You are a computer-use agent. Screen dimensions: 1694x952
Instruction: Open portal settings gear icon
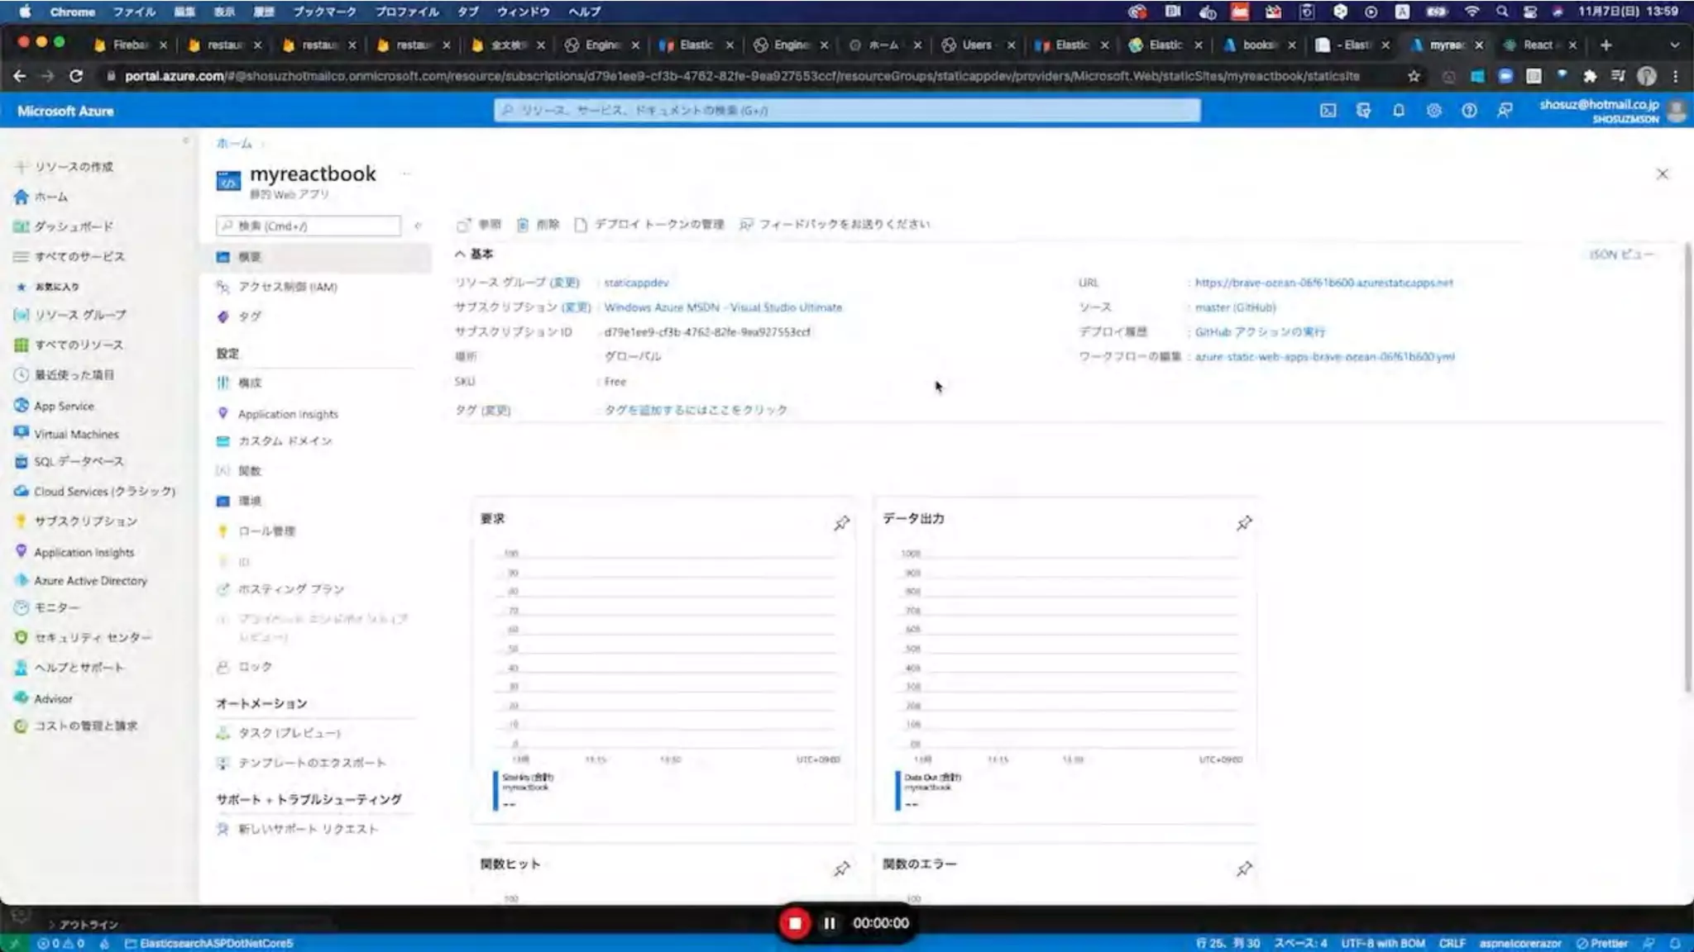pos(1433,111)
